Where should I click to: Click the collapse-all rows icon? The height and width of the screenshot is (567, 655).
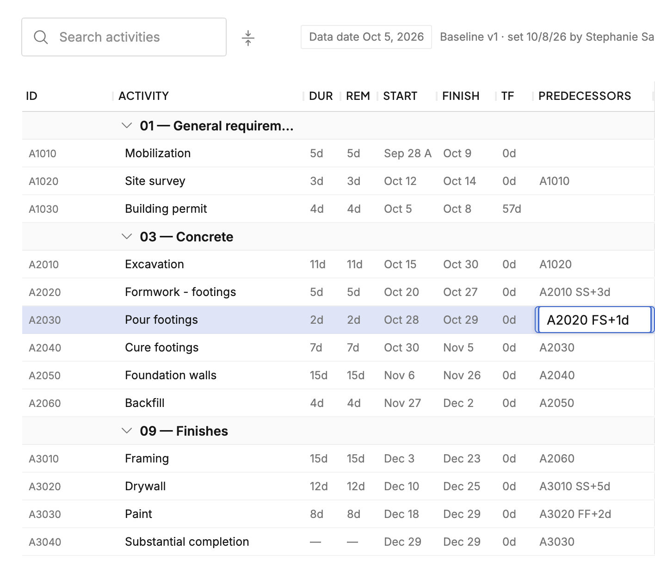248,38
